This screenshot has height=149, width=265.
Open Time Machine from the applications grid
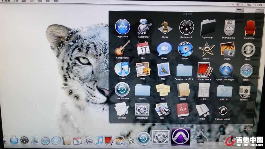point(122,89)
